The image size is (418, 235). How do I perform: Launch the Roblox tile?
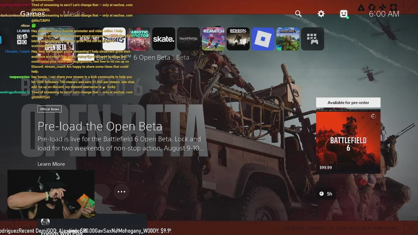(x=263, y=39)
